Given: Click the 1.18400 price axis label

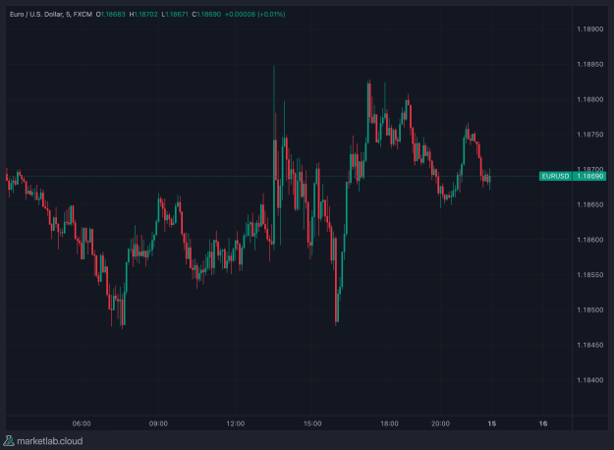Looking at the screenshot, I should pos(590,380).
